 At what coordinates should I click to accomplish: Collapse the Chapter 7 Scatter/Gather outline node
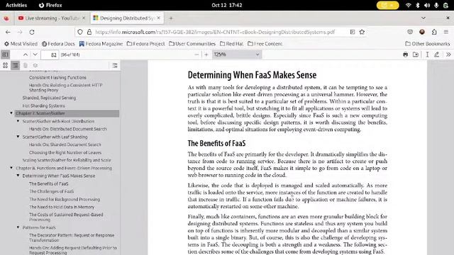pyautogui.click(x=11, y=113)
